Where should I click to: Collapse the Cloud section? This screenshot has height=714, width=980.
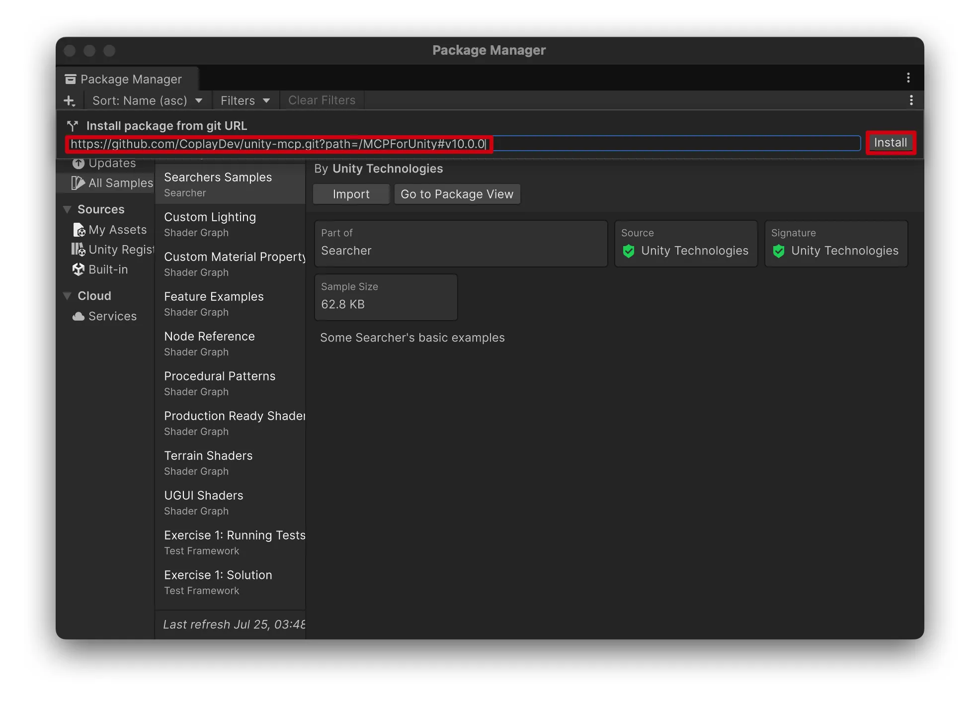[67, 296]
